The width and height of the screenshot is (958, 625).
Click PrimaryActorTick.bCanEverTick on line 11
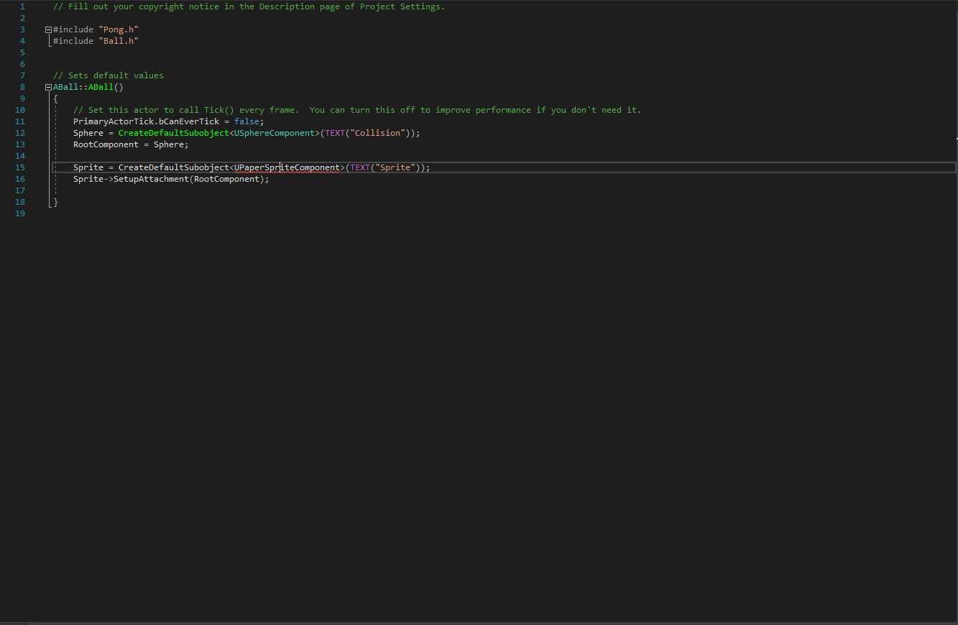pyautogui.click(x=146, y=121)
